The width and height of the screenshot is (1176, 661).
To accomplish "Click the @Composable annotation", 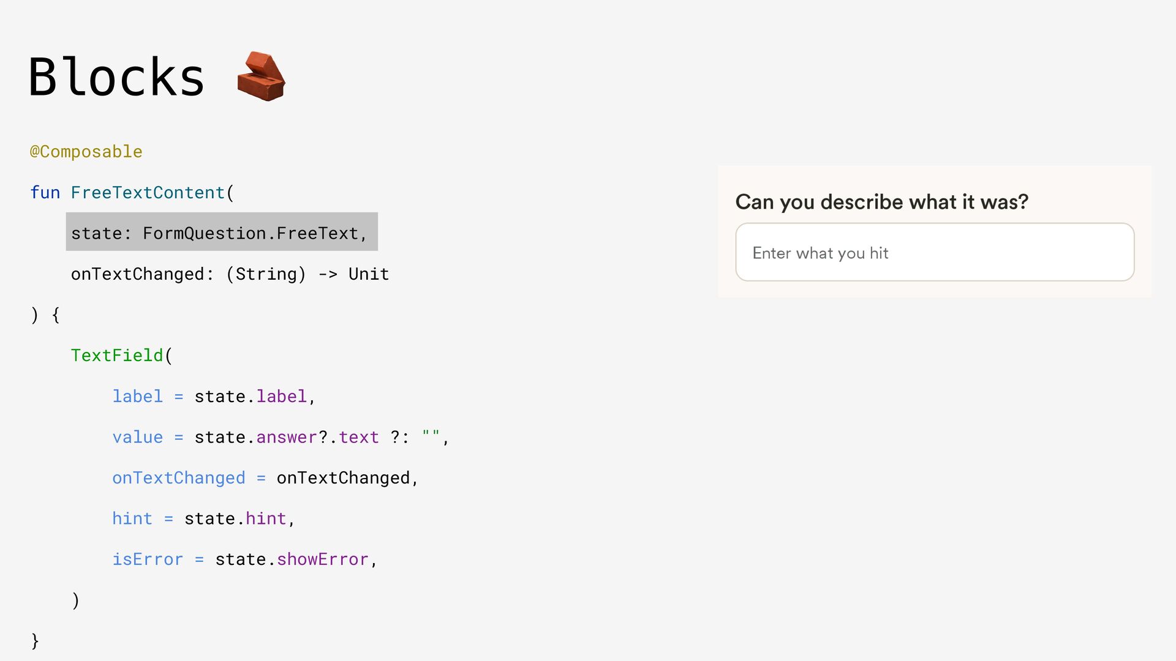I will pyautogui.click(x=86, y=152).
